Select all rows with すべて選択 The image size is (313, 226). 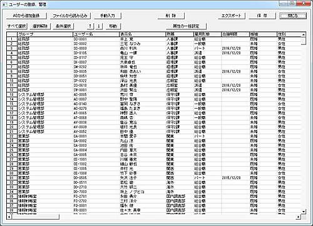click(x=17, y=26)
